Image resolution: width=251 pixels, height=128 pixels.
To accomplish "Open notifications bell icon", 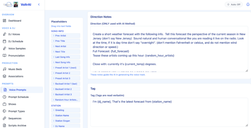I will (x=248, y=4).
